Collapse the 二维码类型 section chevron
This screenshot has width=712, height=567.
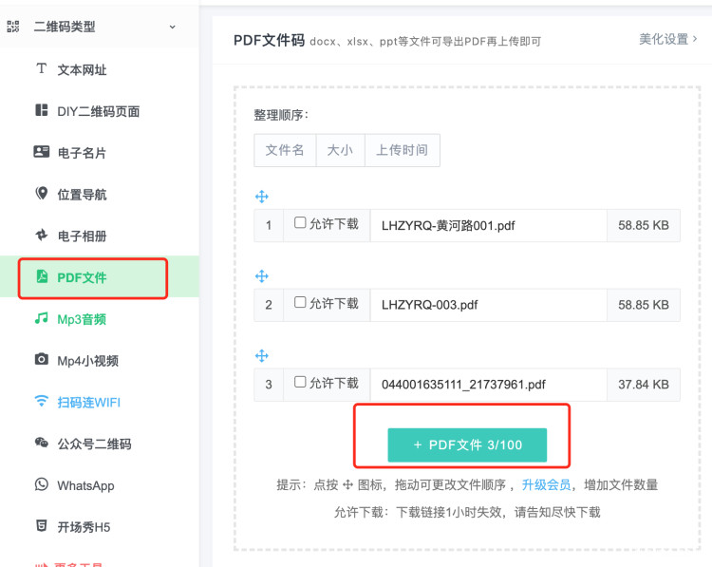[x=172, y=27]
